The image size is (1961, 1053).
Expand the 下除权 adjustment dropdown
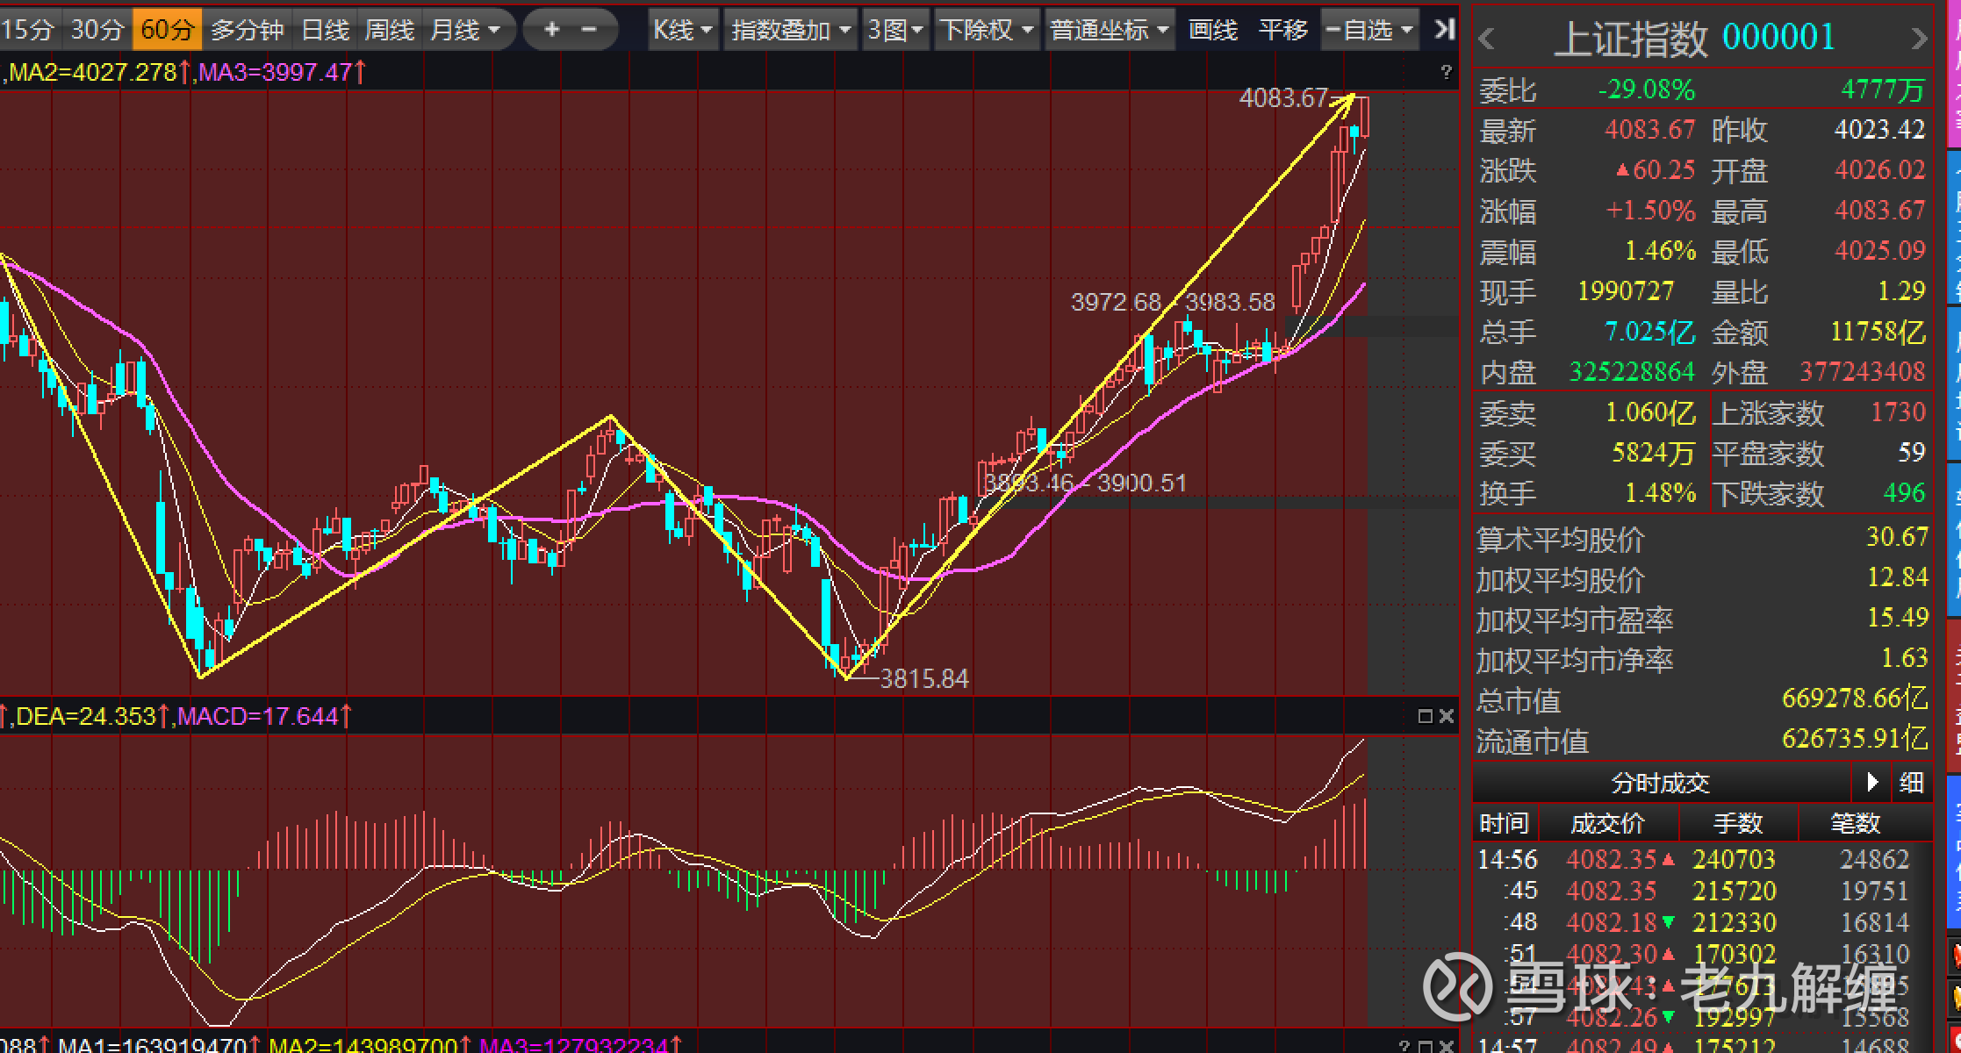click(987, 30)
